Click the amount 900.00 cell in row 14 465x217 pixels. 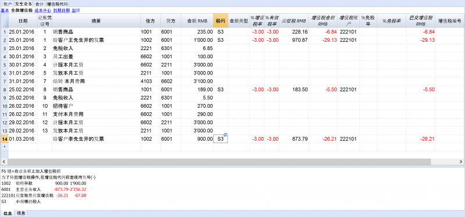pos(197,138)
